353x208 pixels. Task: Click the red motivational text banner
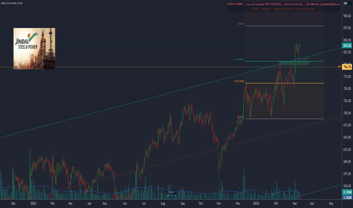click(x=283, y=4)
